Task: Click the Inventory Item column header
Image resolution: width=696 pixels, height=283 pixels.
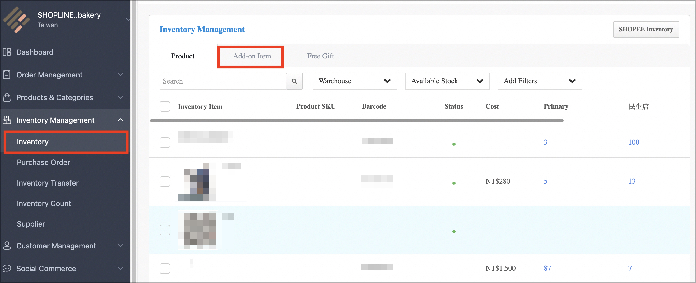Action: [x=200, y=106]
